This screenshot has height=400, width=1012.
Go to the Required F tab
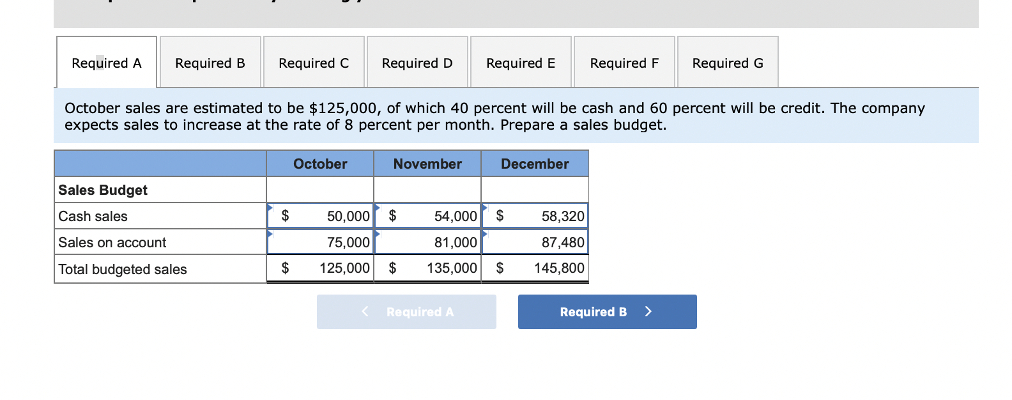[x=624, y=63]
